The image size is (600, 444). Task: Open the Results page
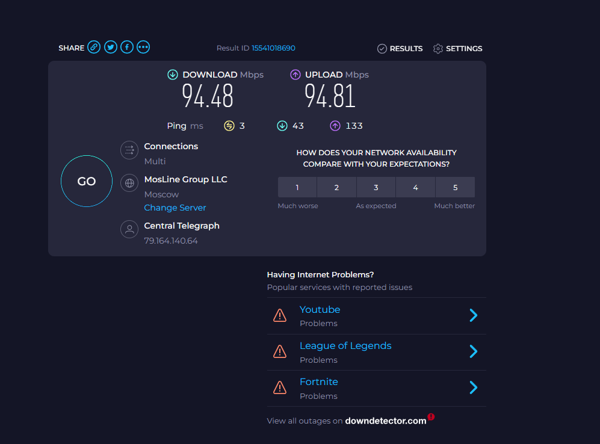click(400, 49)
